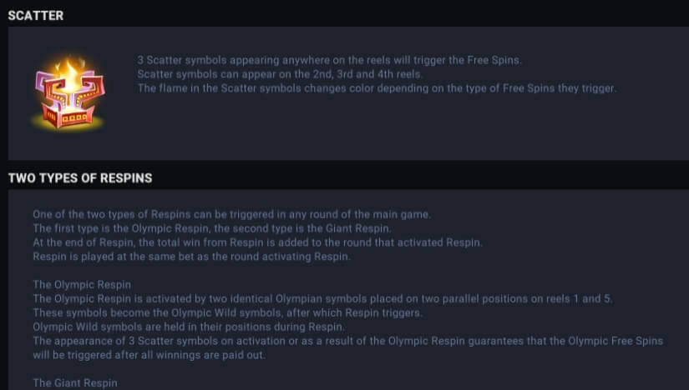Click the flame atop the Scatter symbol
The image size is (689, 390).
tap(69, 69)
